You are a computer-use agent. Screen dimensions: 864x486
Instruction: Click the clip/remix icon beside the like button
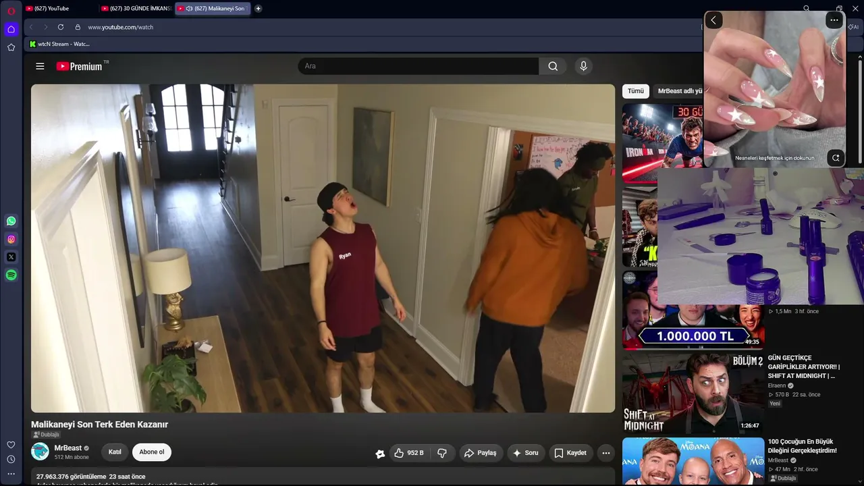380,454
